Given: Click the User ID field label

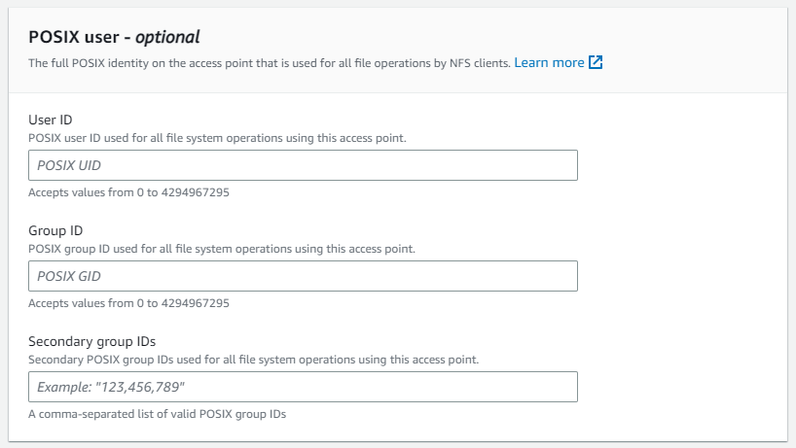Looking at the screenshot, I should click(x=51, y=120).
